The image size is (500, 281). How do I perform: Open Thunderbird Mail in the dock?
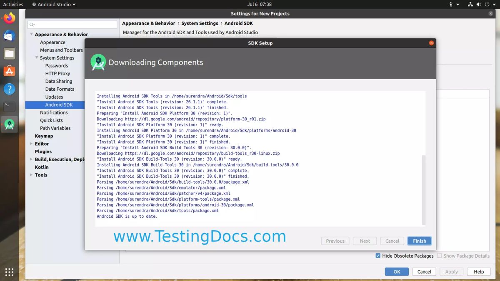(9, 36)
